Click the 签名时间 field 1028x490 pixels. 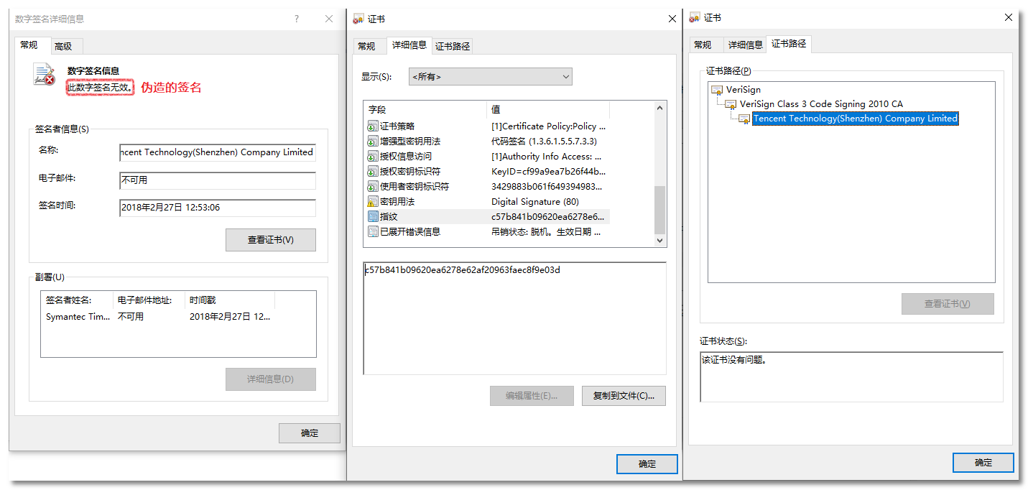click(x=217, y=208)
